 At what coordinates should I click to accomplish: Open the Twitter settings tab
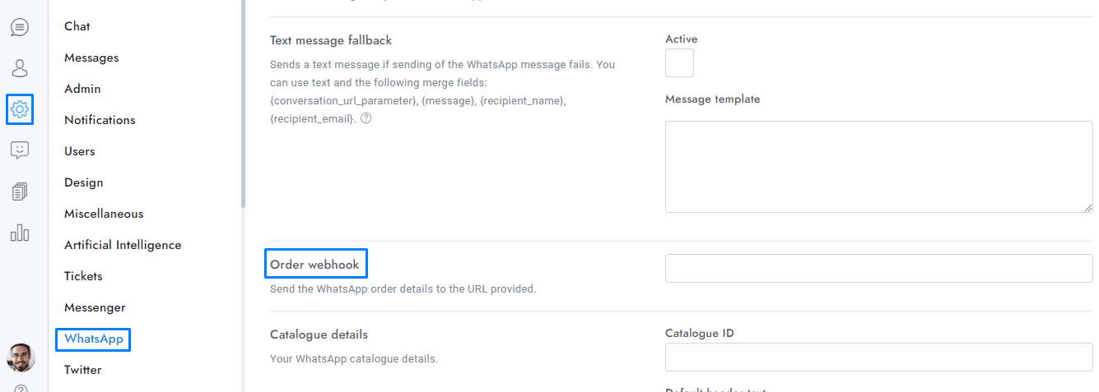(83, 370)
